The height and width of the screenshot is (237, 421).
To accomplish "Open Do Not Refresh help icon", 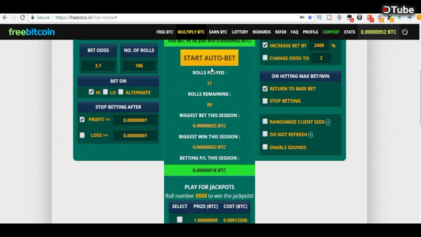I will point(310,135).
